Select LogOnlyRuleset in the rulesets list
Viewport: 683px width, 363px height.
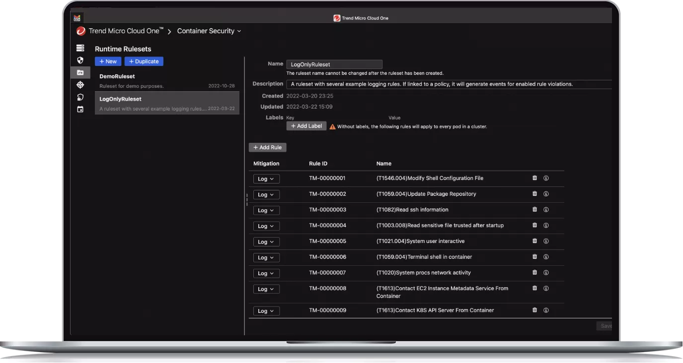[166, 103]
